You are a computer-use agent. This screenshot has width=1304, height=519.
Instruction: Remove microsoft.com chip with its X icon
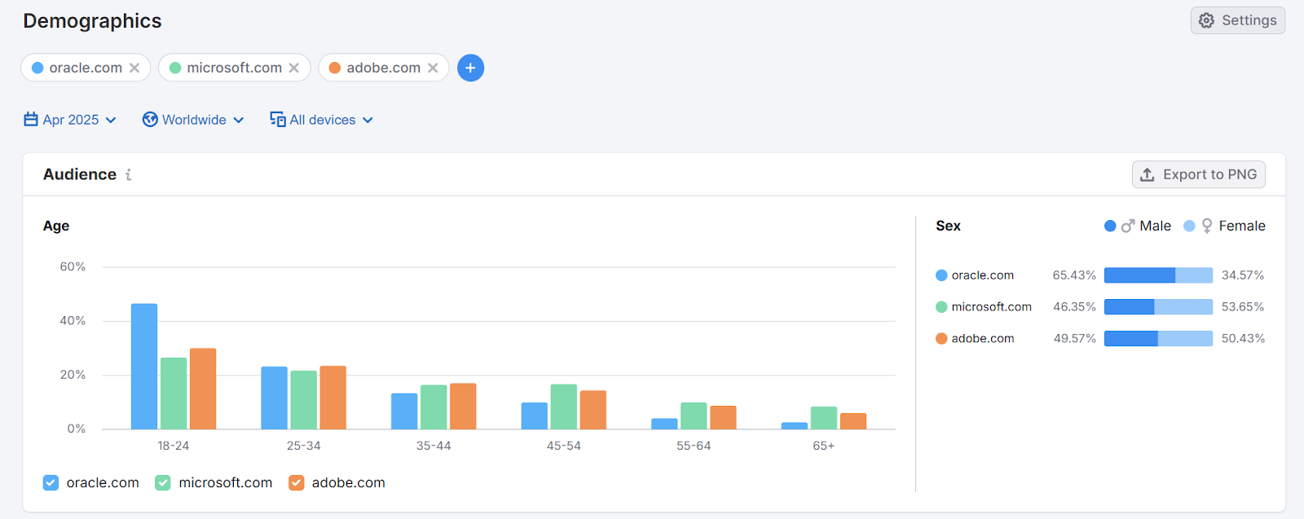coord(294,68)
